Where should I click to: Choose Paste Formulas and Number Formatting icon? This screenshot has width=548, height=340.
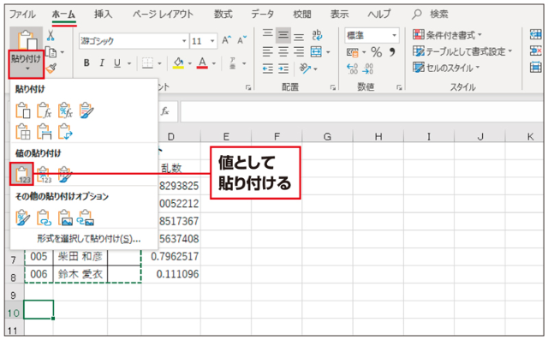pos(65,110)
